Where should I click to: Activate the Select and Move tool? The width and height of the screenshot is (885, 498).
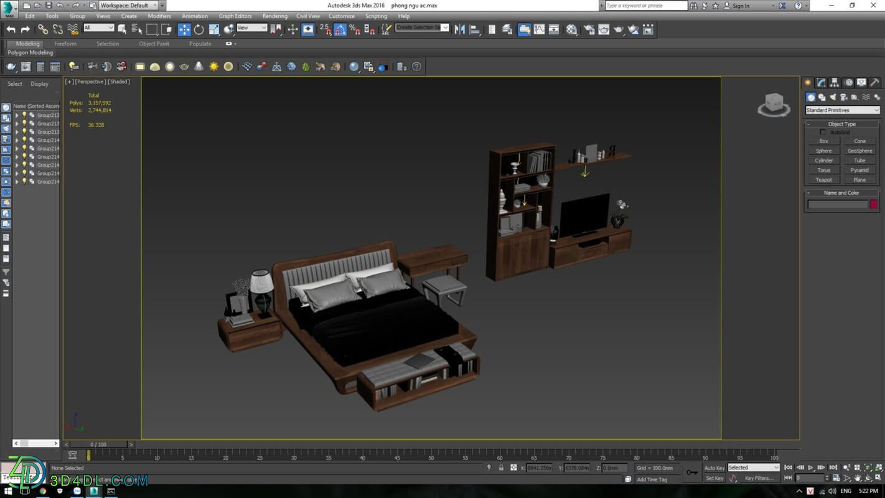(184, 29)
